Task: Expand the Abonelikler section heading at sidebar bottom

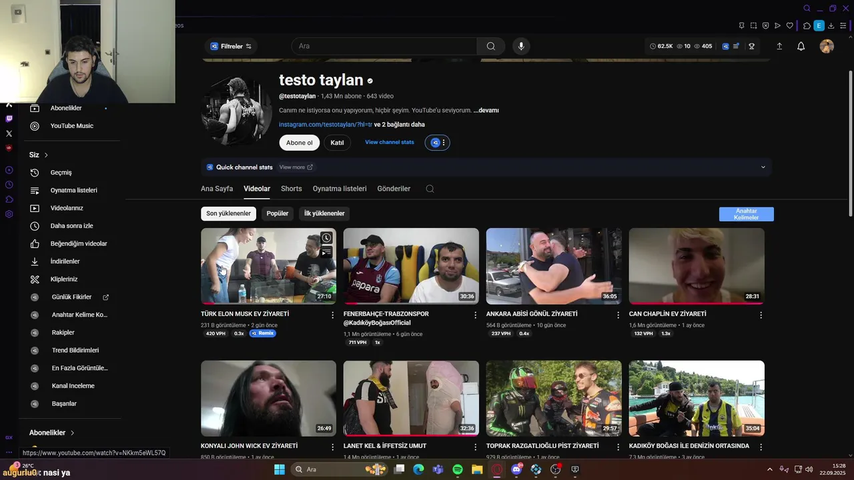Action: point(51,433)
